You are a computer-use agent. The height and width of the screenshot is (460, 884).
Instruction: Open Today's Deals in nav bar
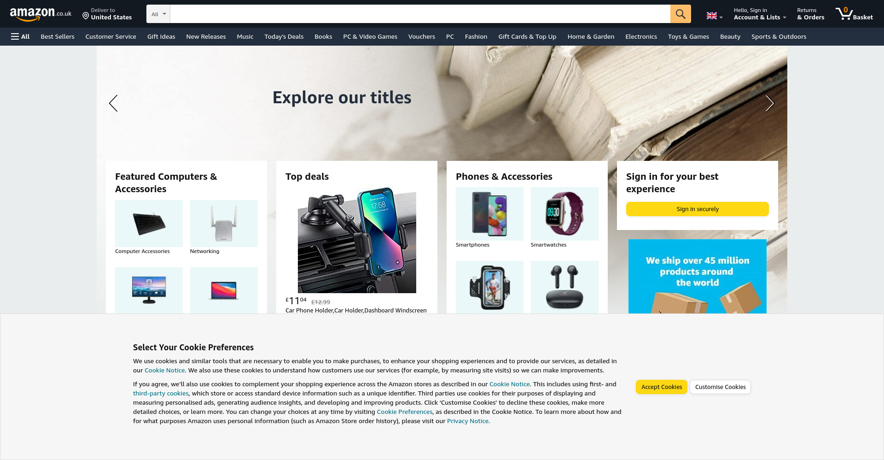pyautogui.click(x=284, y=36)
